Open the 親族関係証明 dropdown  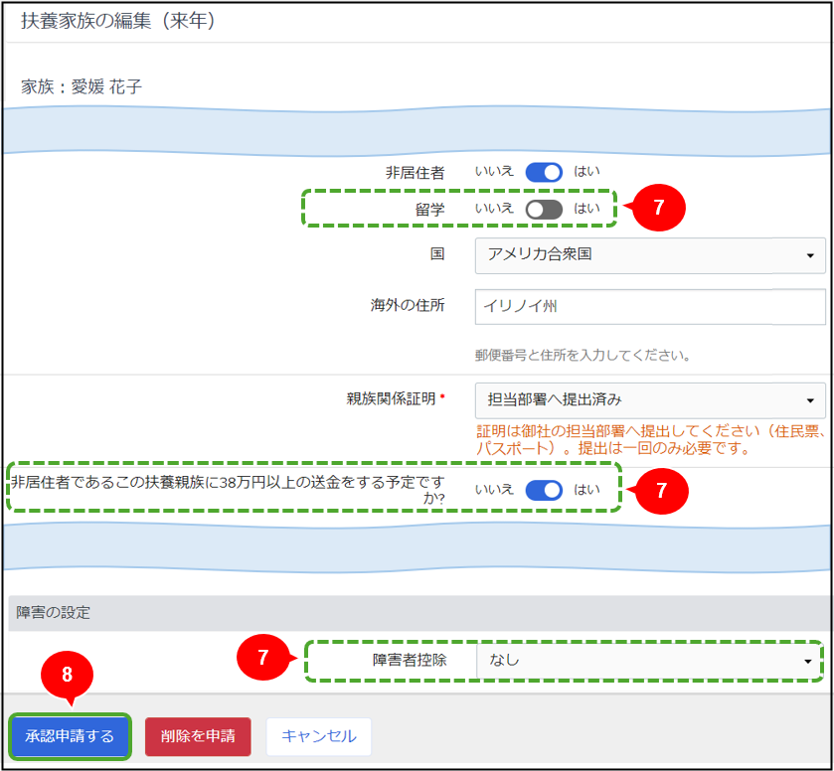pos(650,400)
